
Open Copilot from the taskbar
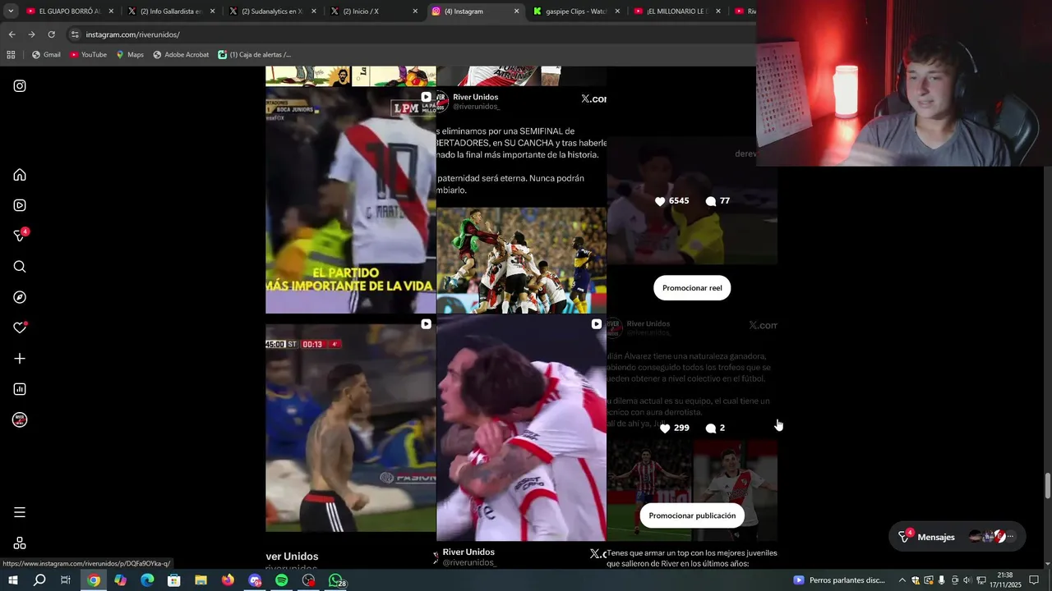(121, 580)
